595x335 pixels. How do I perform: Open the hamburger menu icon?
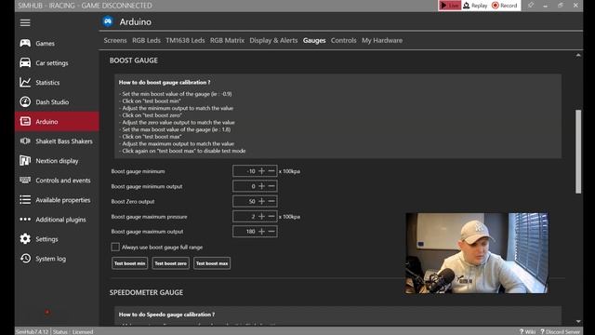coord(25,22)
